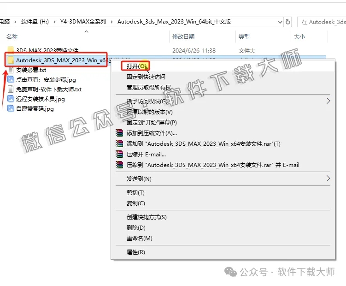Image resolution: width=346 pixels, height=286 pixels.
Task: Refresh the folder with the refresh icon
Action: (x=288, y=22)
